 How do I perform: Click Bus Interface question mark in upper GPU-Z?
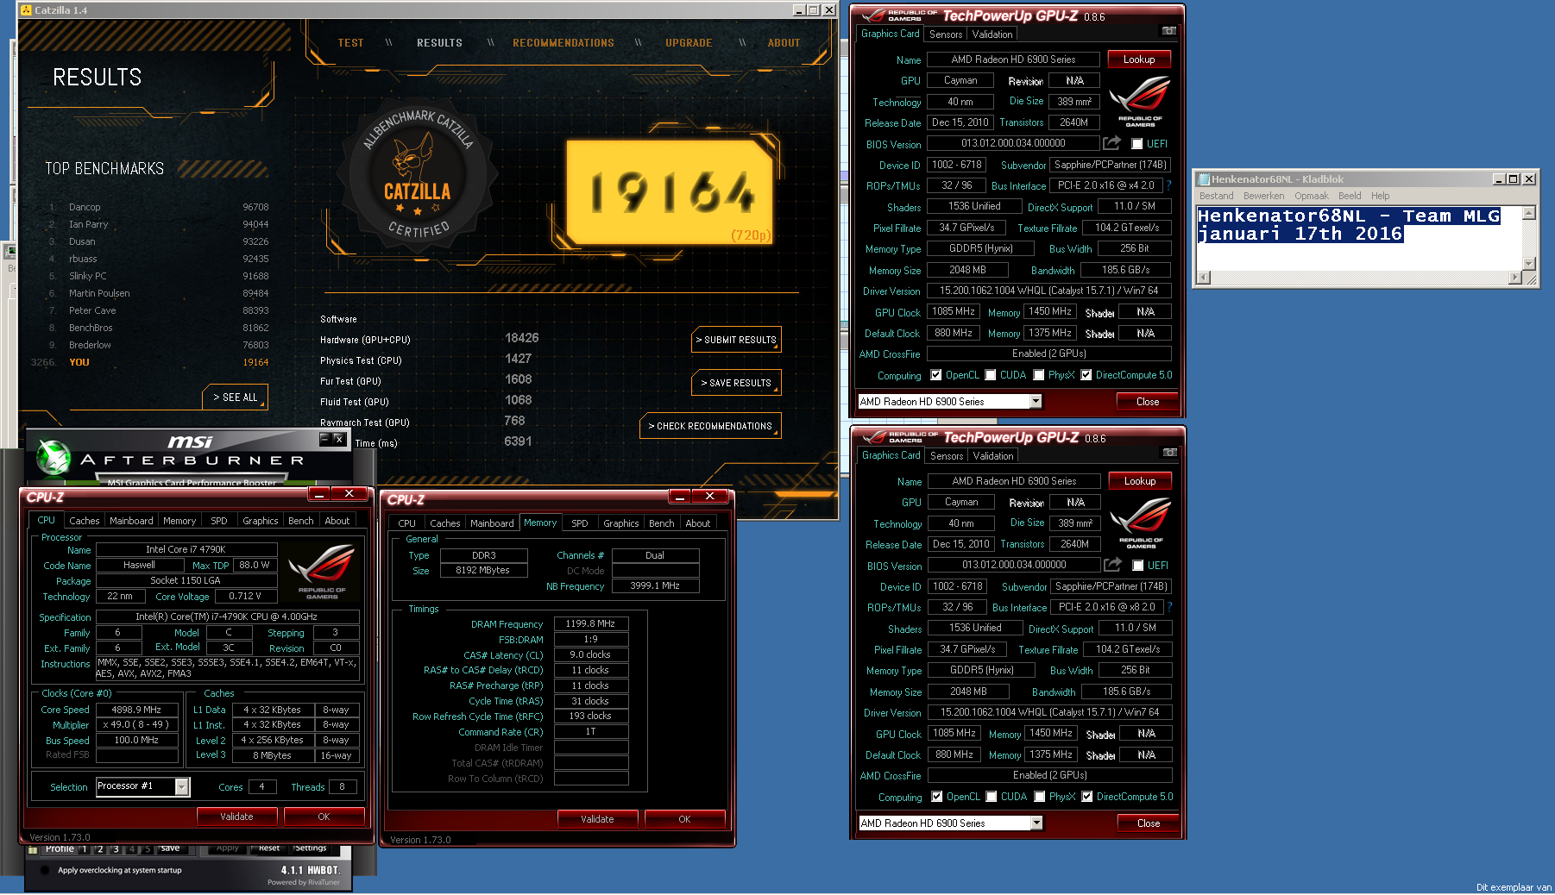tap(1168, 185)
